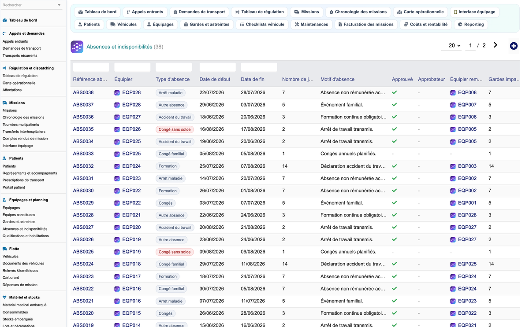529x327 pixels.
Task: Go to next page with arrow
Action: coord(495,45)
